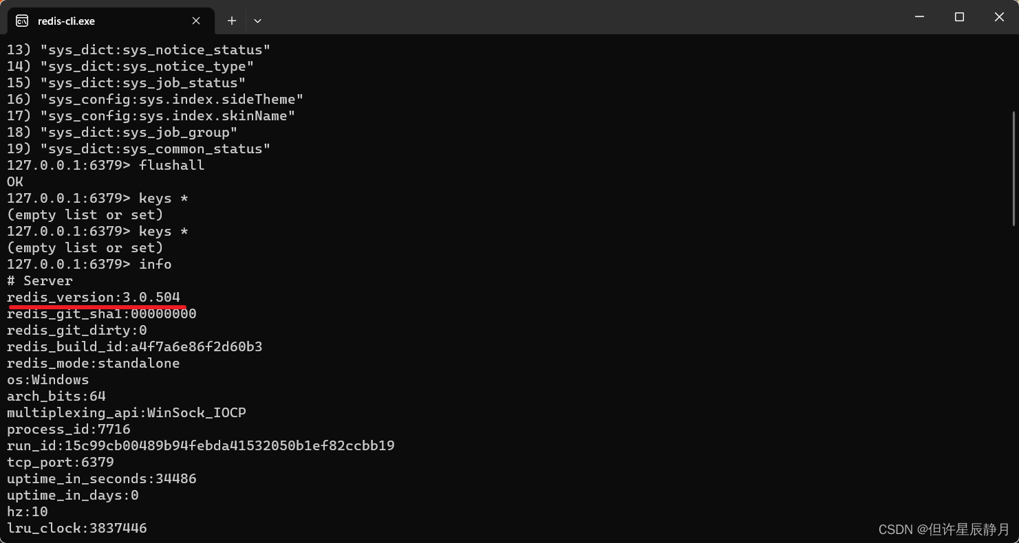The width and height of the screenshot is (1019, 543).
Task: Click the (empty list or set) output
Action: tap(85, 214)
